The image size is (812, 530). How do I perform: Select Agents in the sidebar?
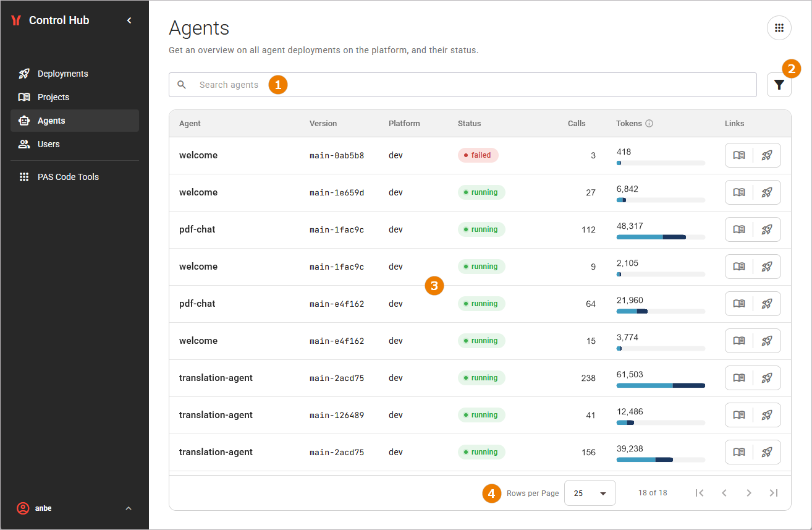(75, 121)
